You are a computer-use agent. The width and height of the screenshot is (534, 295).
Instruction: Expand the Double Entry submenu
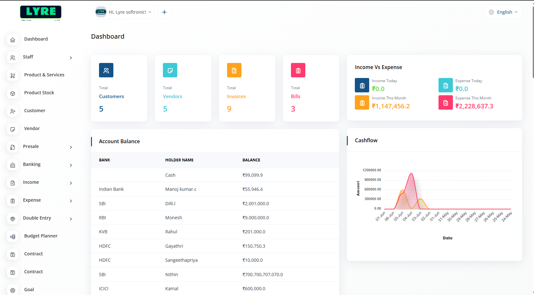pyautogui.click(x=71, y=219)
